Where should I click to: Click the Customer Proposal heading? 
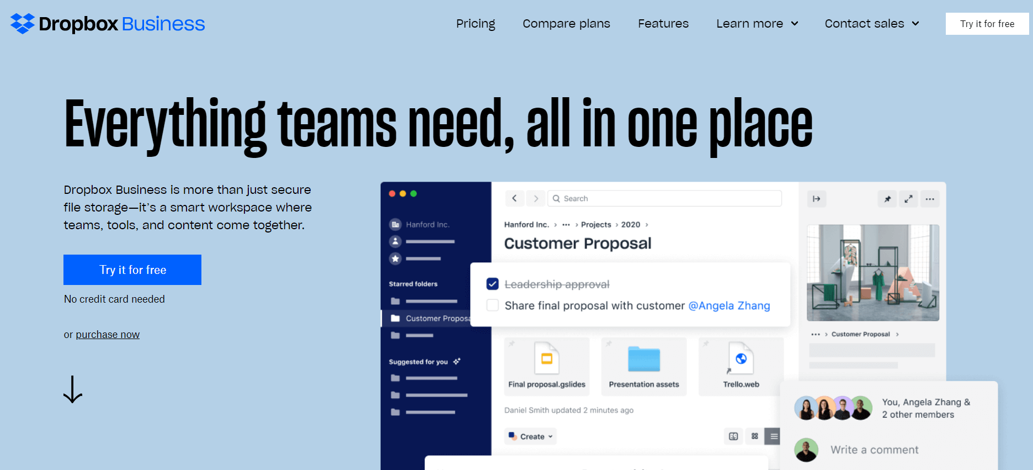pos(578,244)
